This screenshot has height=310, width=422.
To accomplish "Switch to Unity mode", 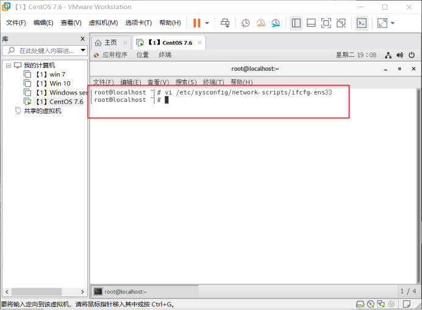I will click(341, 23).
